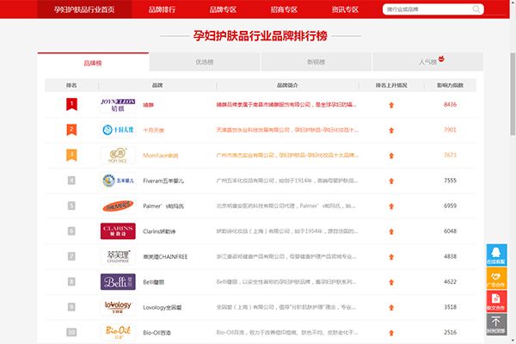The image size is (516, 344).
Task: Click the rising arrow in the Clarins row
Action: coord(391,231)
